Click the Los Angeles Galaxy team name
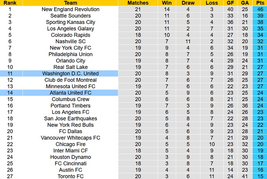 pos(70,29)
